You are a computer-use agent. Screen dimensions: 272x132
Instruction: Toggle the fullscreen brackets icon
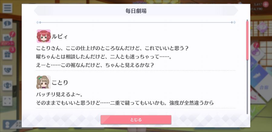(7, 101)
